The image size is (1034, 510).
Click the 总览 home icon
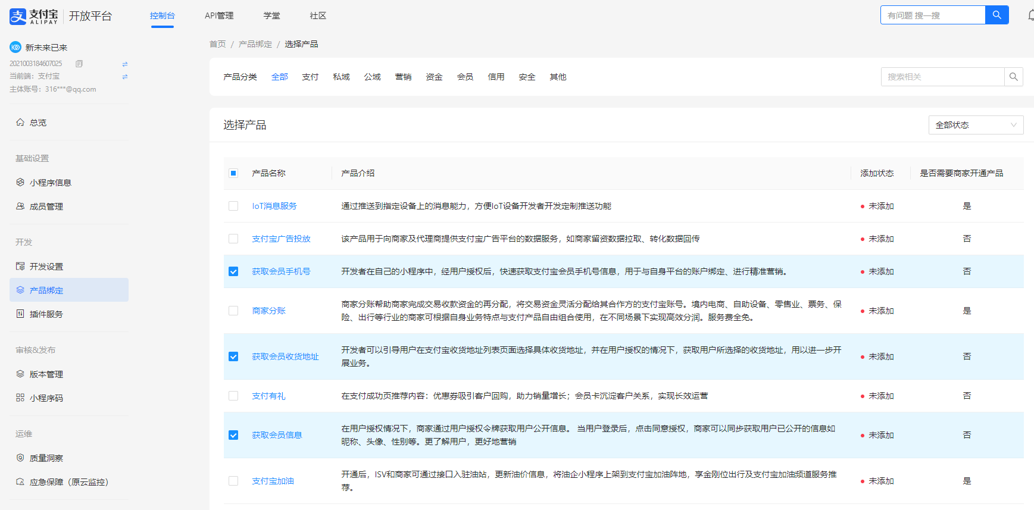(20, 122)
